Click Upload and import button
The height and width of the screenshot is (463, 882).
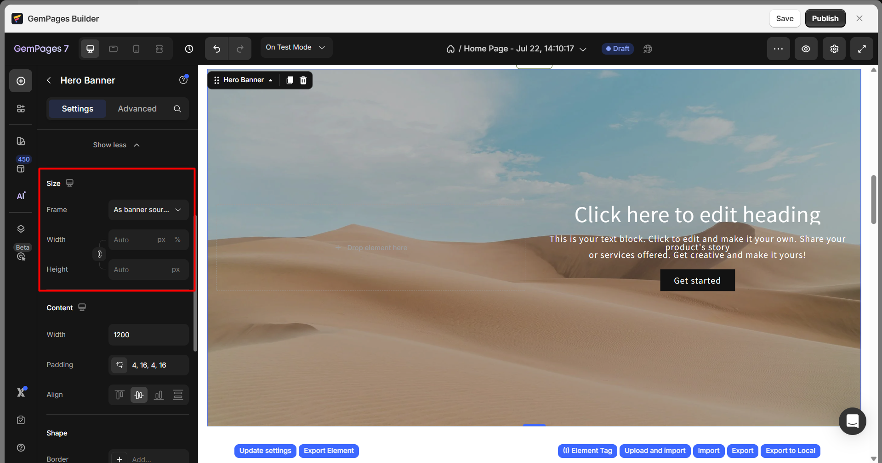tap(655, 451)
